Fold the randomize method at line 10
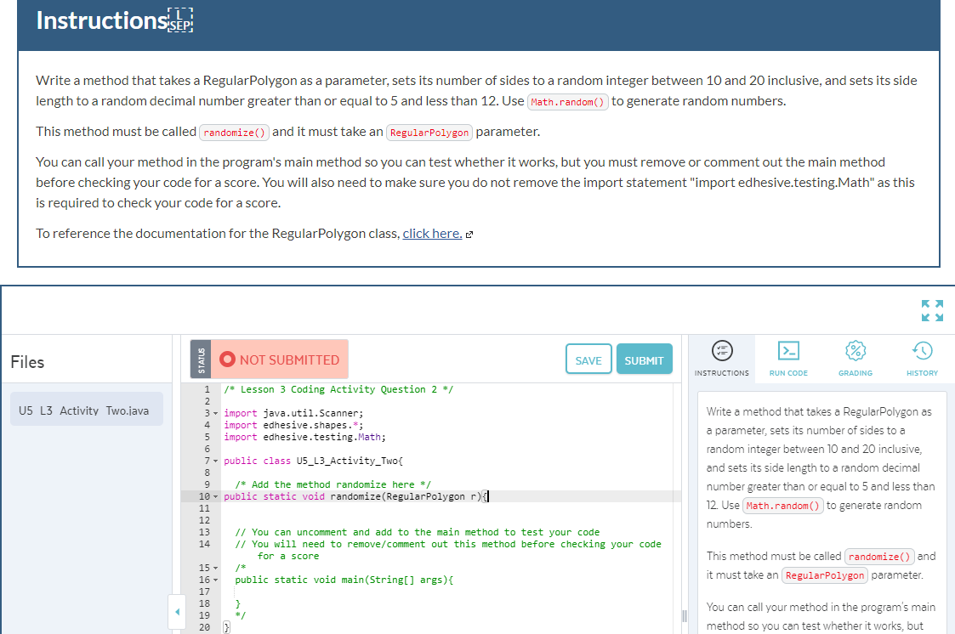This screenshot has height=634, width=955. (x=216, y=497)
